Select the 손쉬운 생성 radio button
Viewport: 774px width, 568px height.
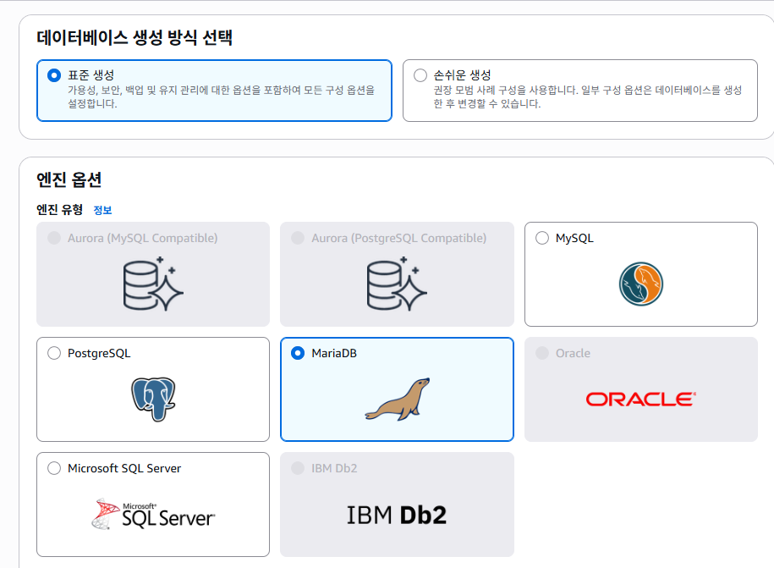[420, 75]
